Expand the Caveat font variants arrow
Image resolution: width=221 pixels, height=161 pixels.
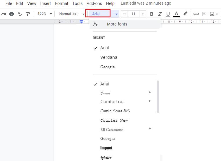click(150, 92)
